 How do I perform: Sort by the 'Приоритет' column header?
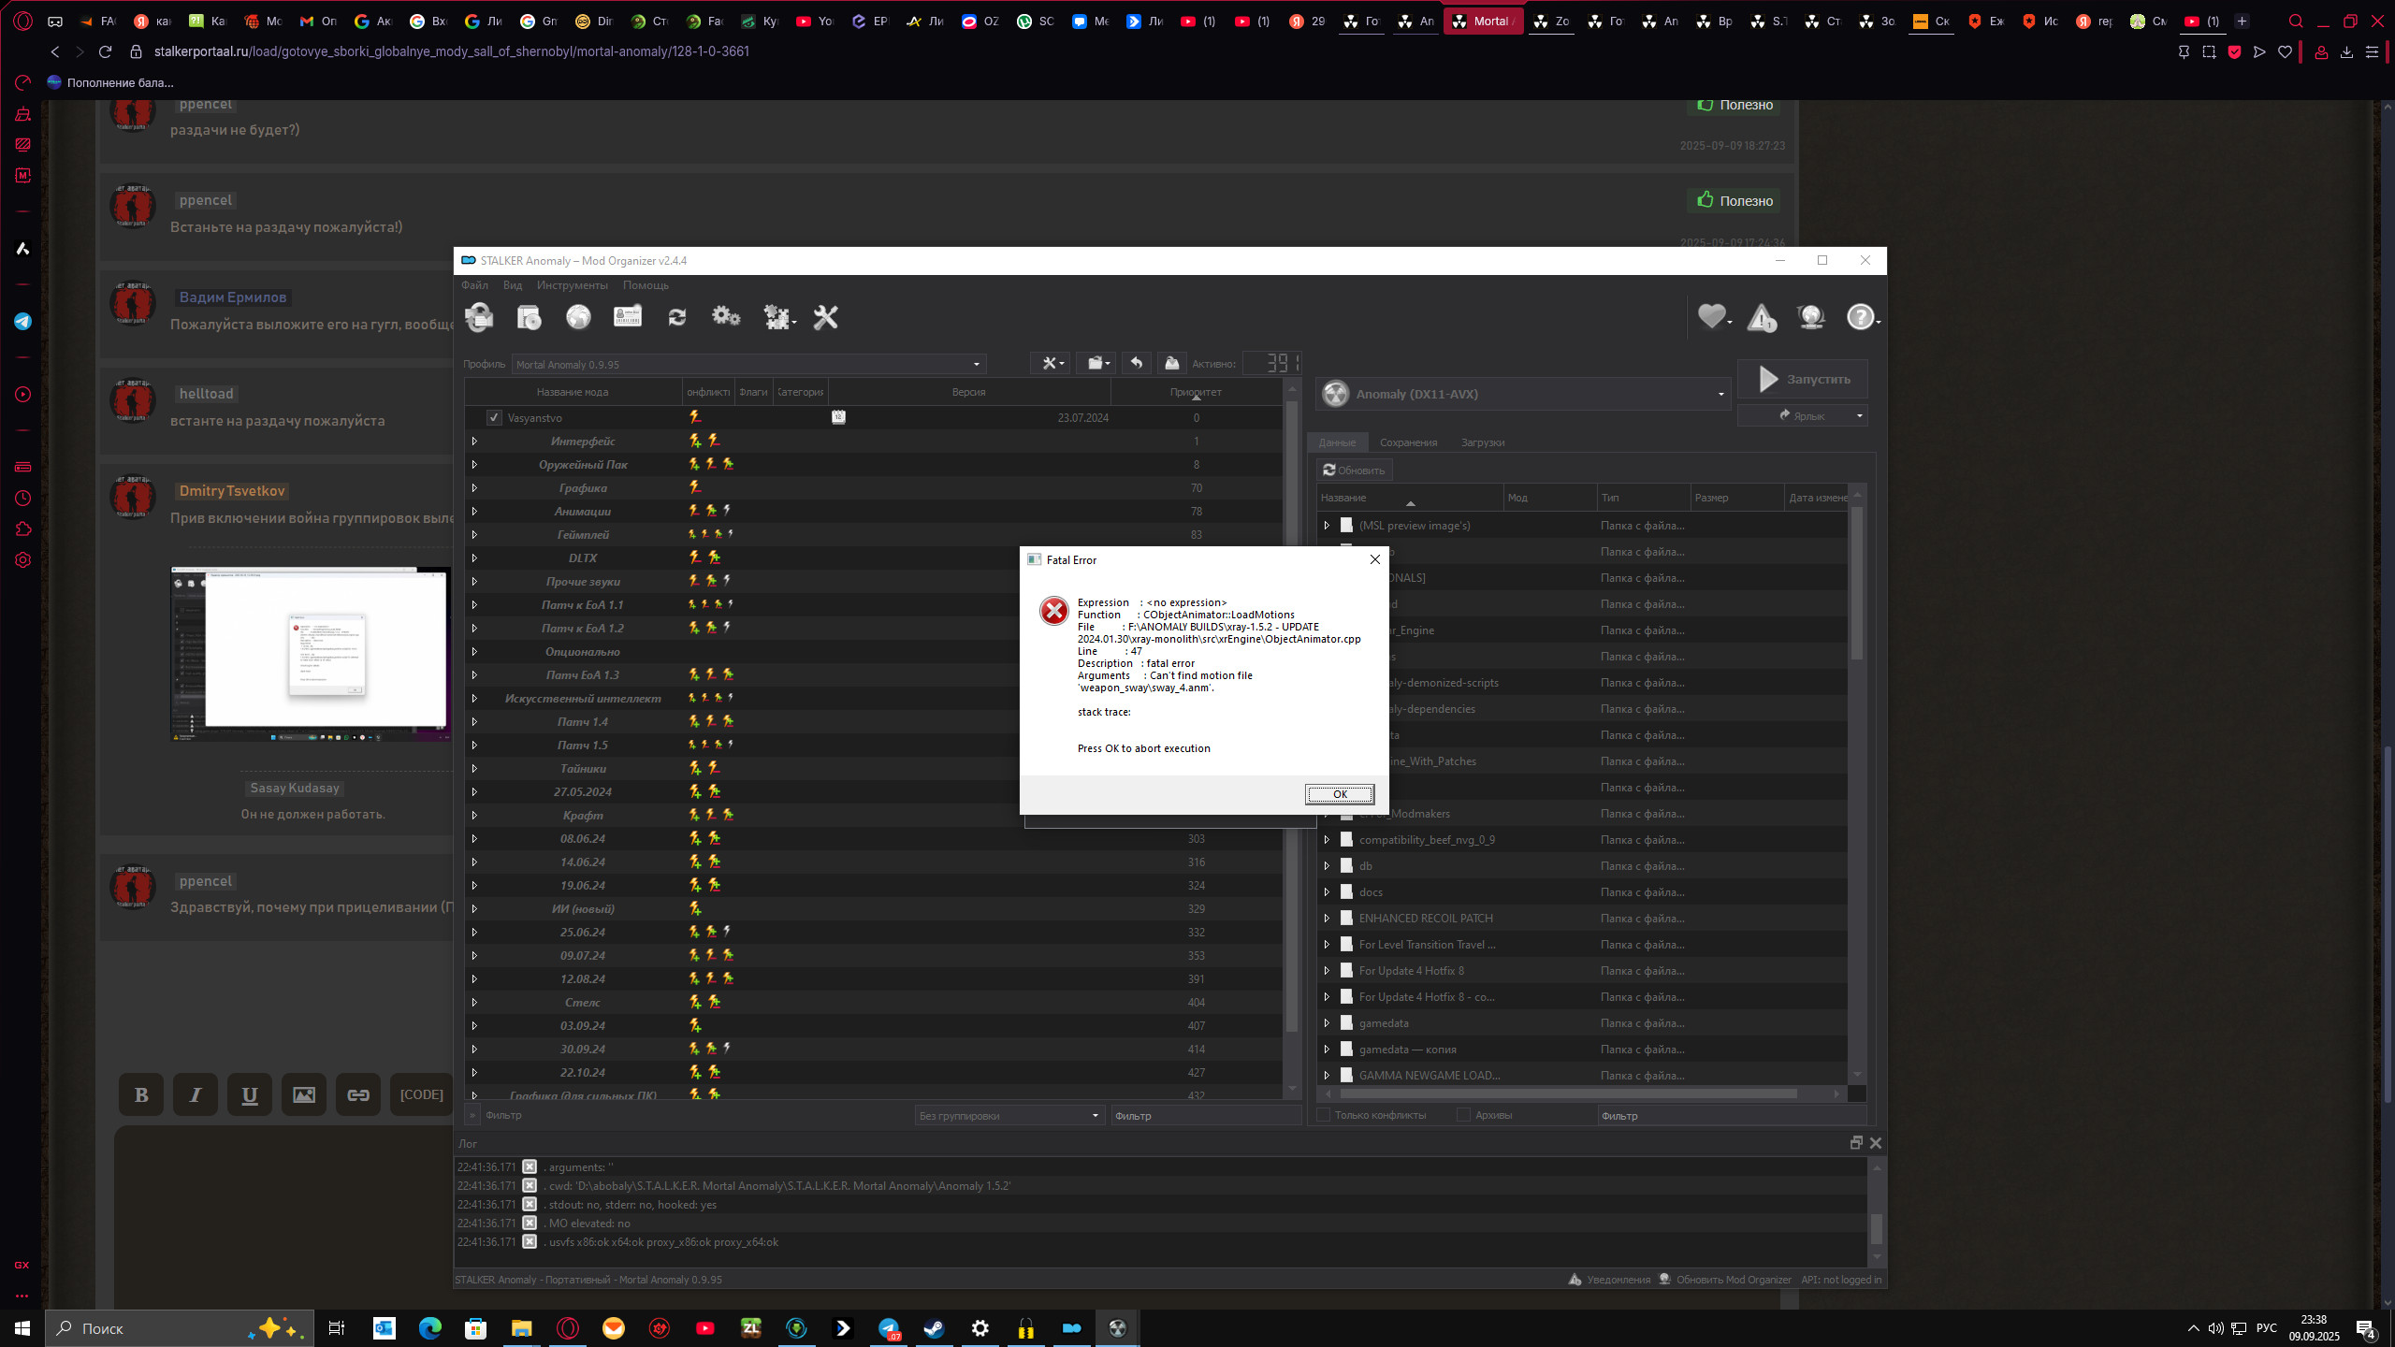click(x=1196, y=392)
